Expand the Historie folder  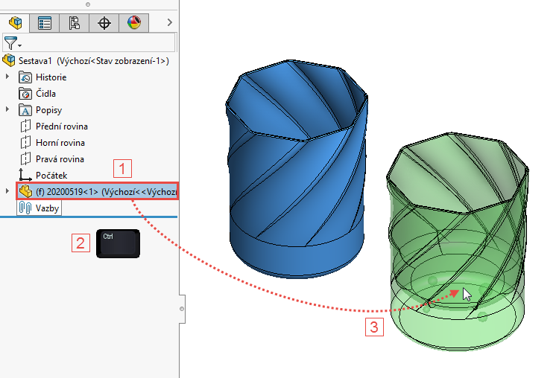(7, 77)
